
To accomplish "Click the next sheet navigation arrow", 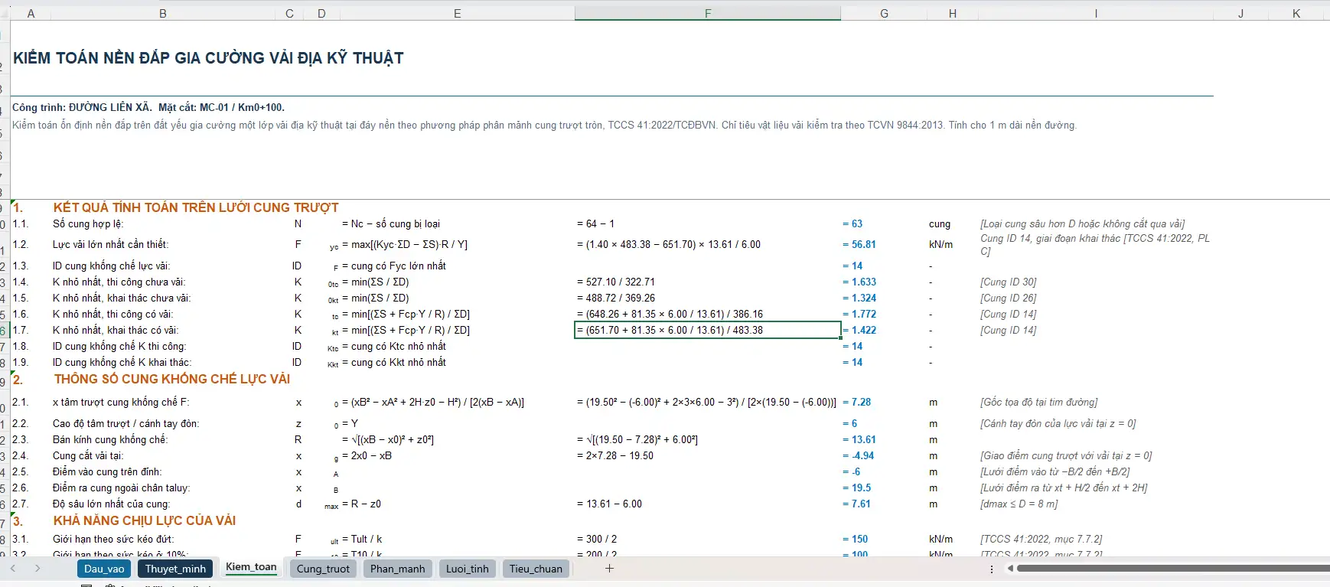I will (x=37, y=569).
